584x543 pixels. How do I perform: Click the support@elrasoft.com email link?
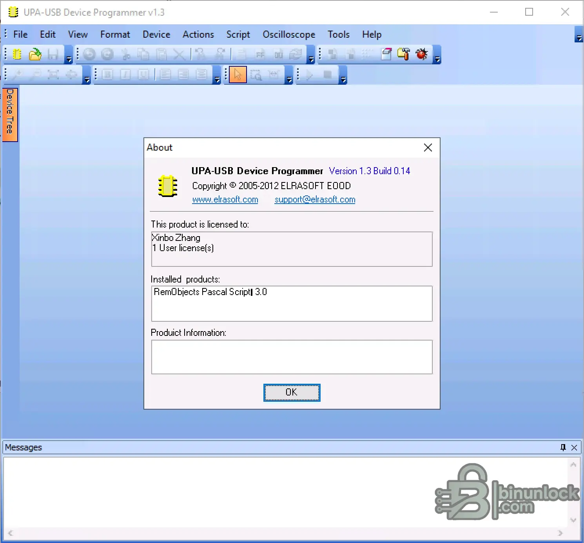[x=315, y=199]
